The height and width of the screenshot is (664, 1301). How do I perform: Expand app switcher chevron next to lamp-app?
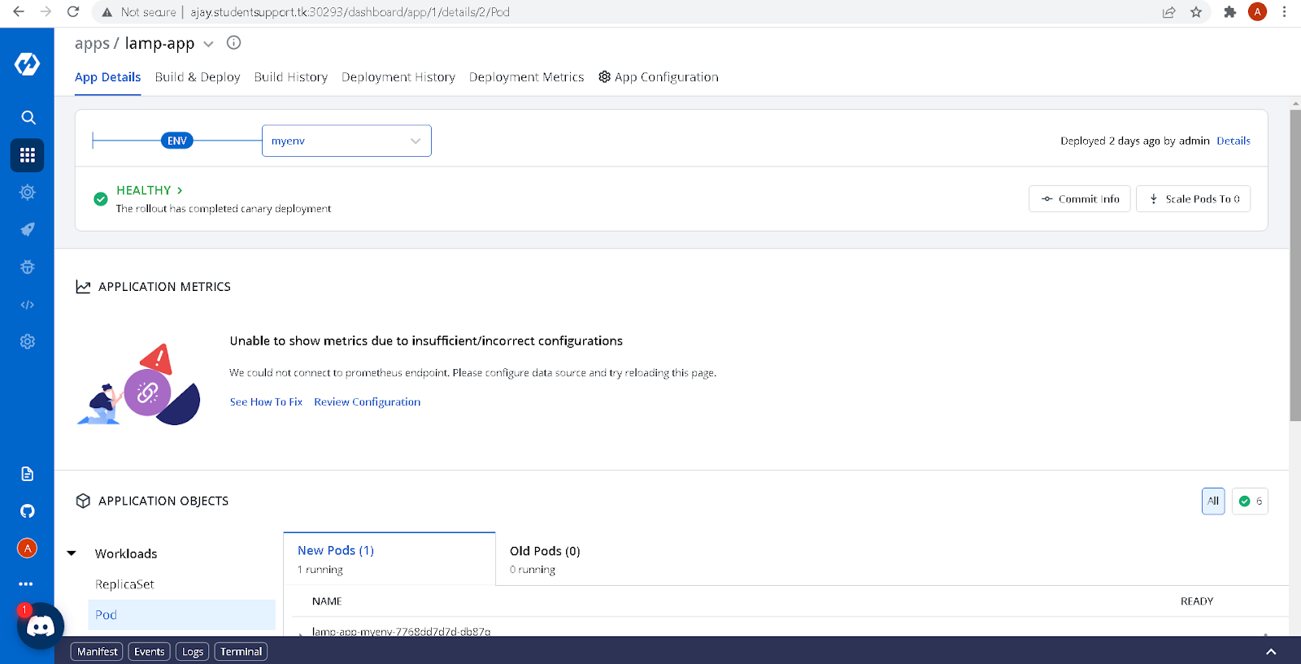209,44
